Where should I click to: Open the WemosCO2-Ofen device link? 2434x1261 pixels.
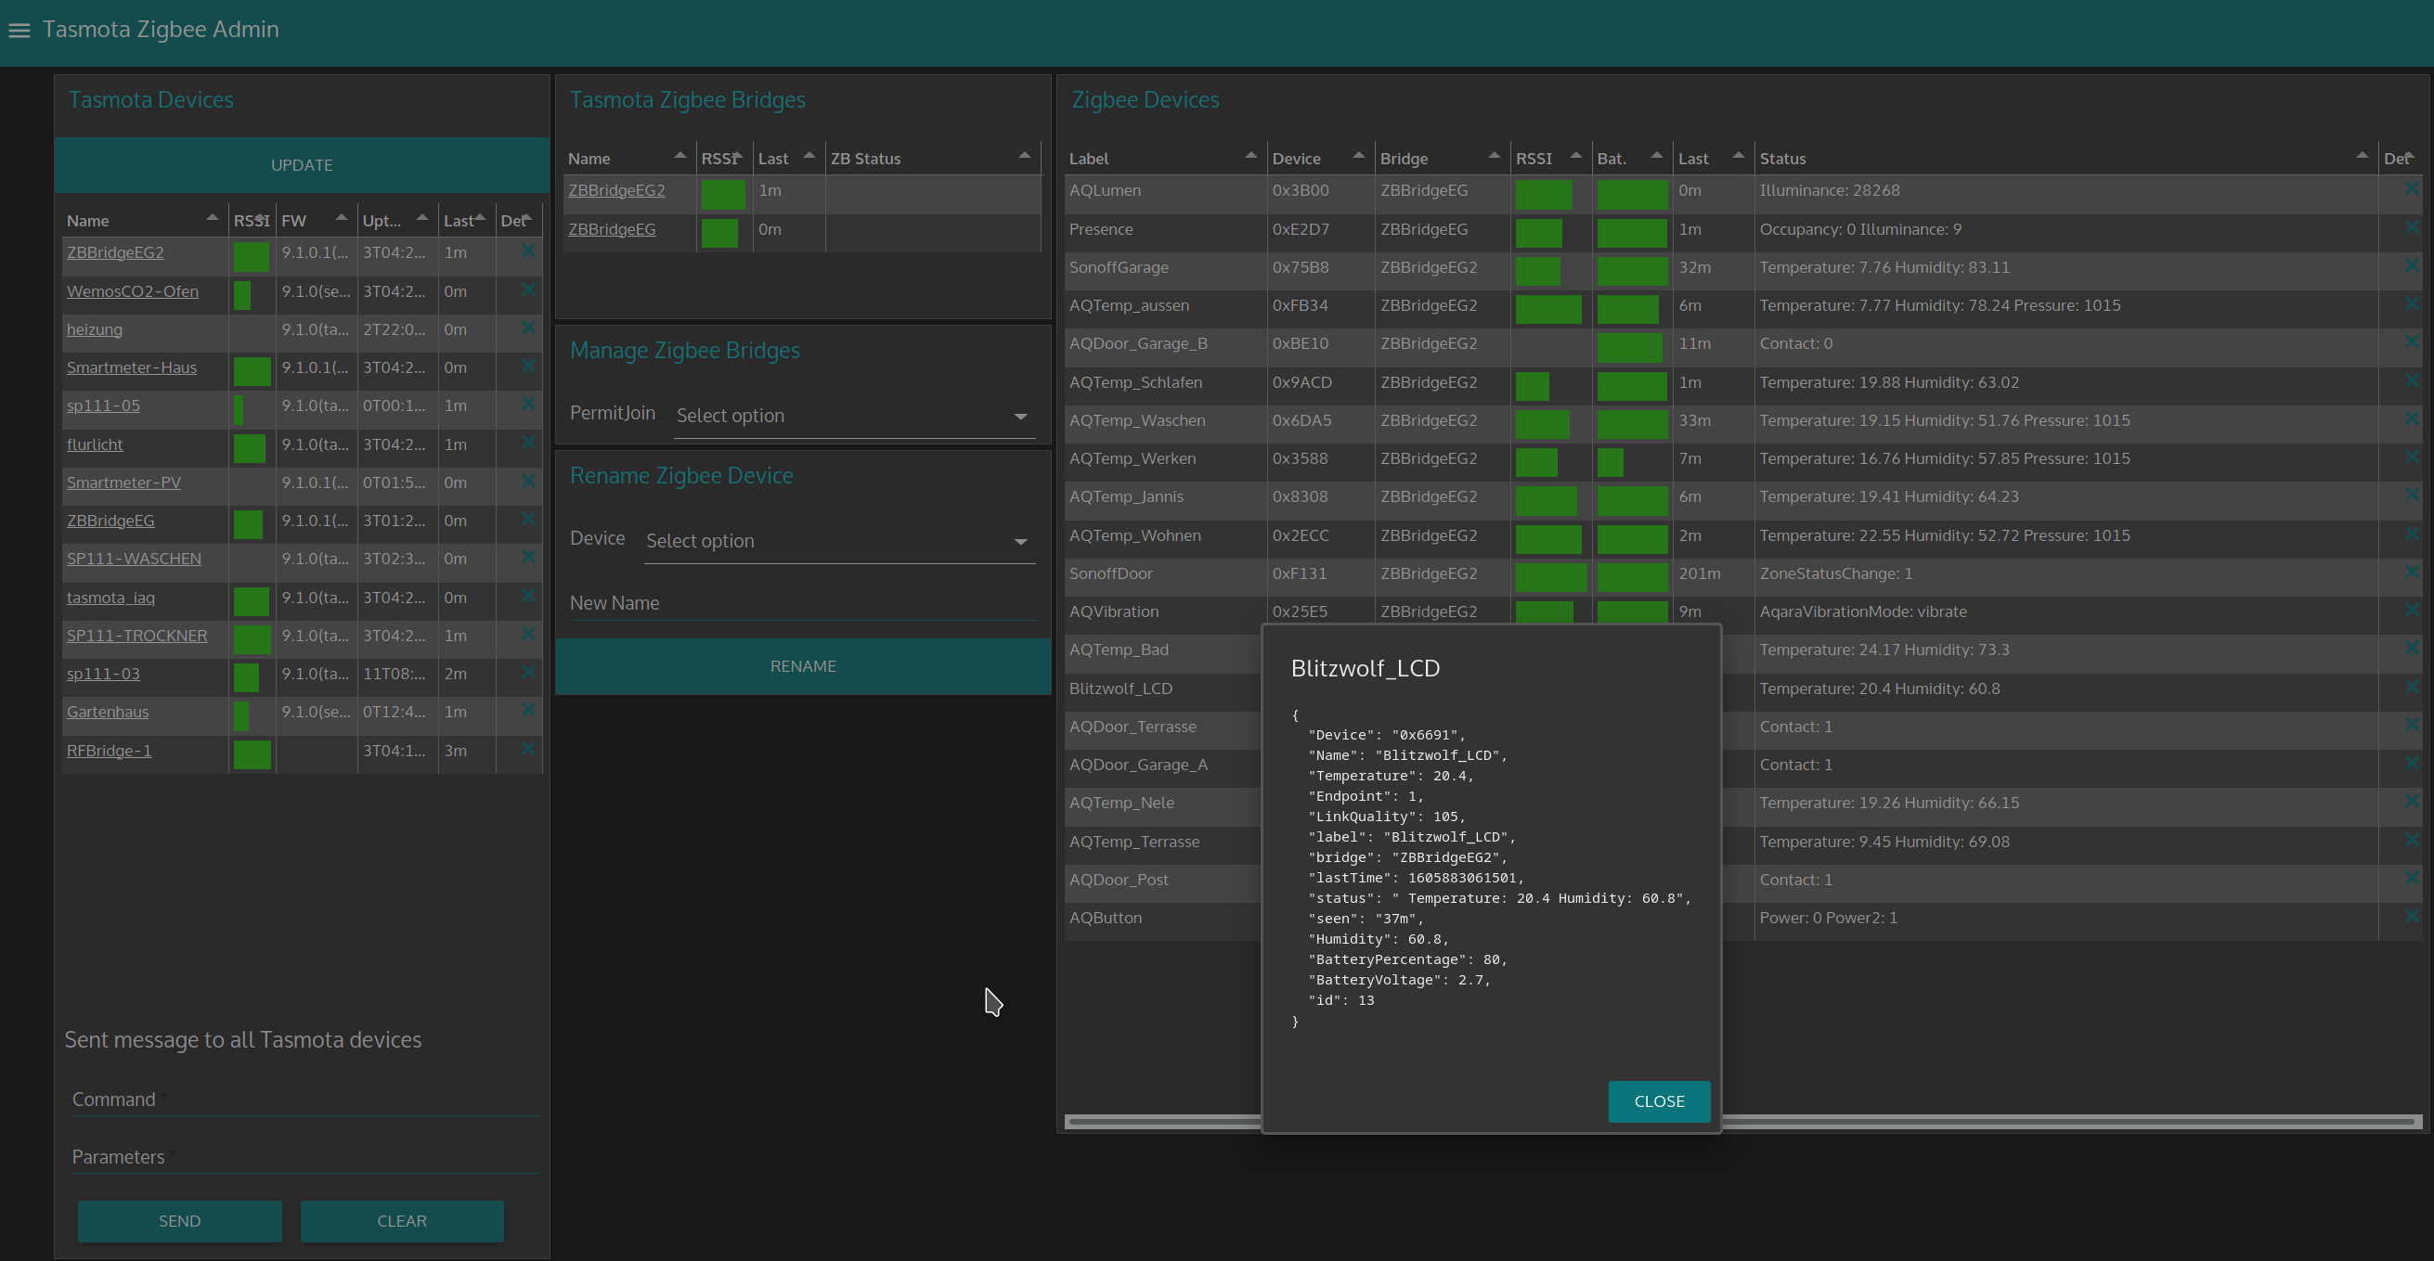132,291
